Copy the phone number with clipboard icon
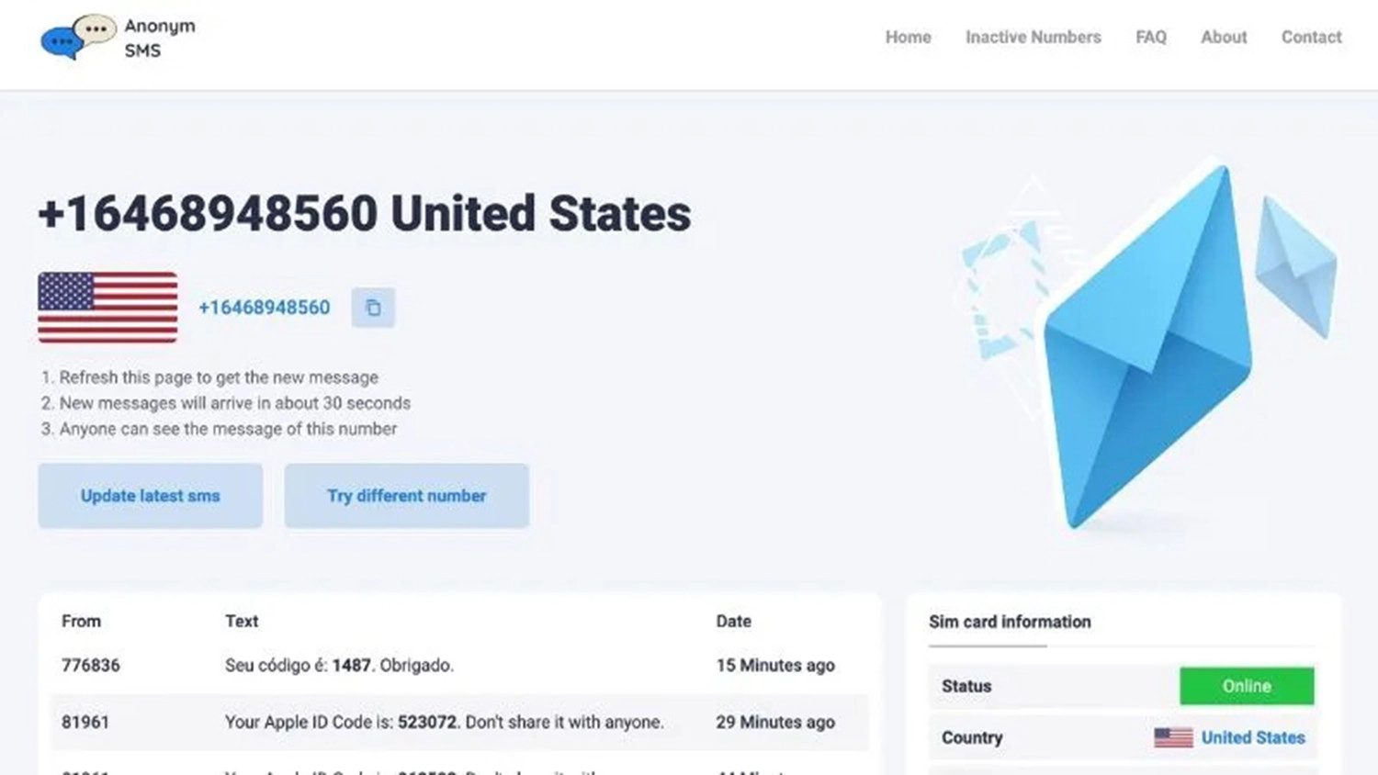 coord(373,308)
